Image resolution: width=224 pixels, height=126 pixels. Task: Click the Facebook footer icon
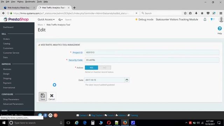point(45,115)
